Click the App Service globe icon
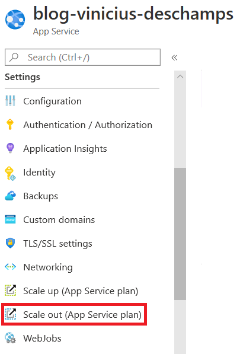Screen dimensions: 240x354 pyautogui.click(x=15, y=20)
